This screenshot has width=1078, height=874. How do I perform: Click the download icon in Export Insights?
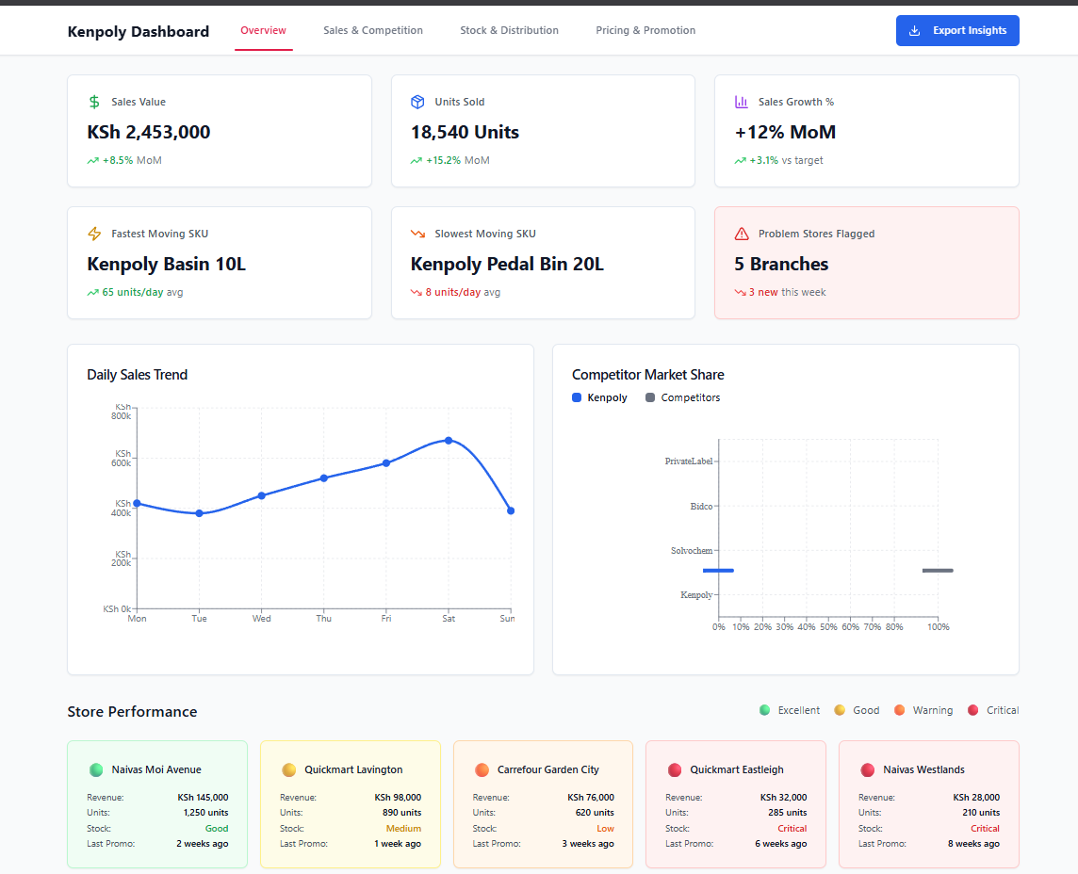914,31
